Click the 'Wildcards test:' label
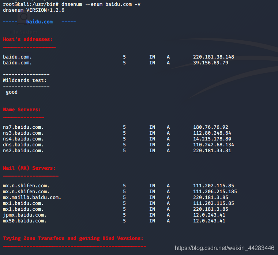Screen dimensions: 278x255 tap(25, 80)
